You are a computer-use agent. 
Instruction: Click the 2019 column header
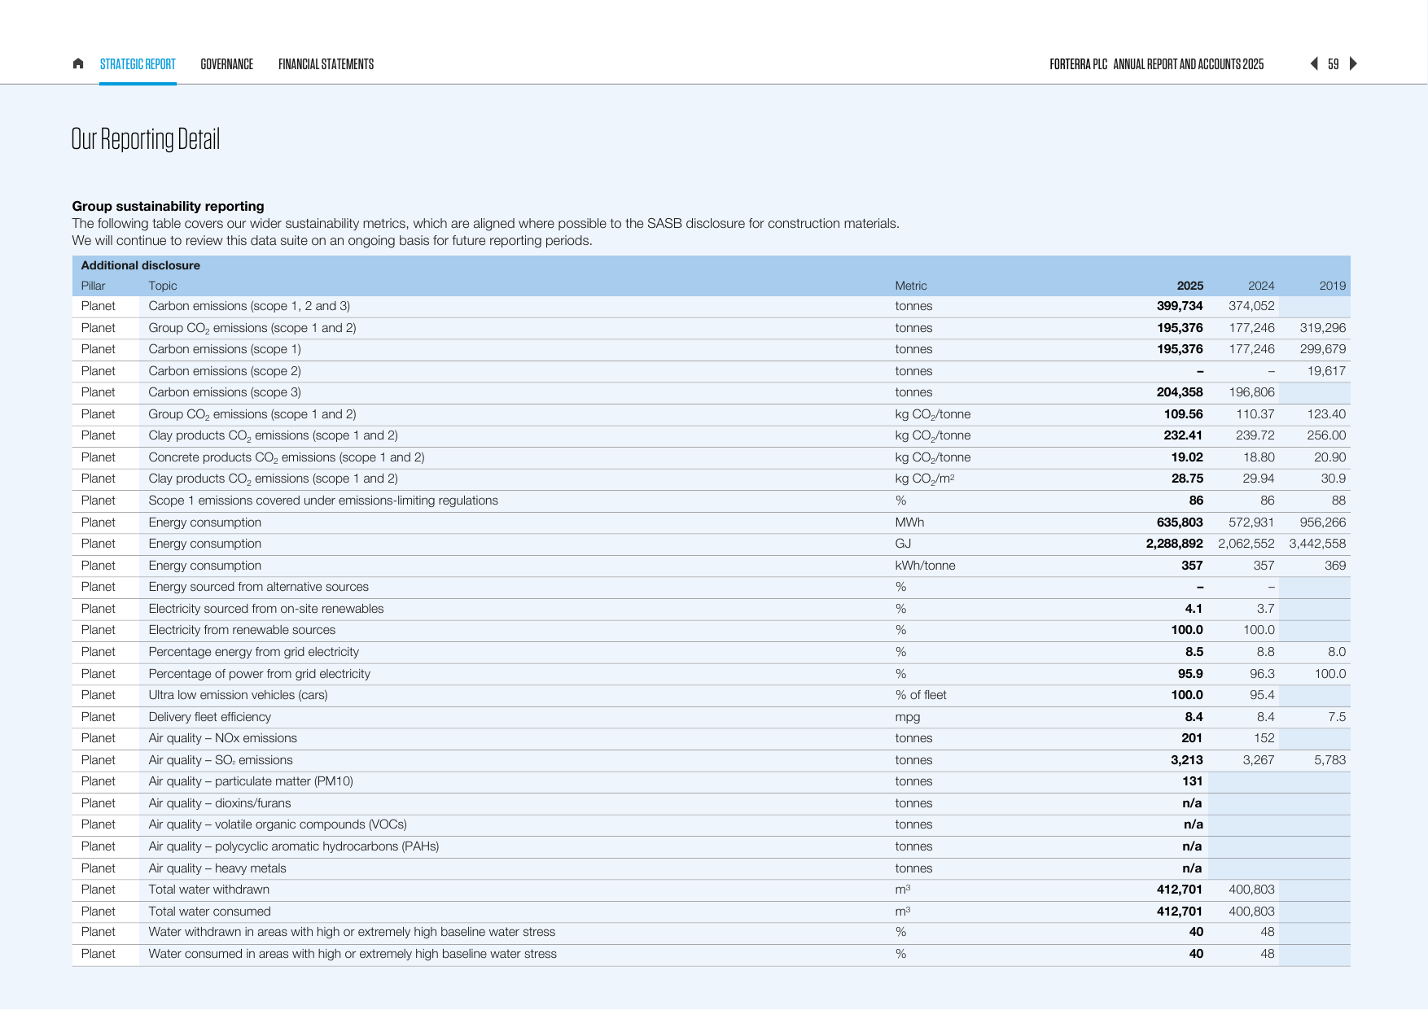click(1333, 286)
